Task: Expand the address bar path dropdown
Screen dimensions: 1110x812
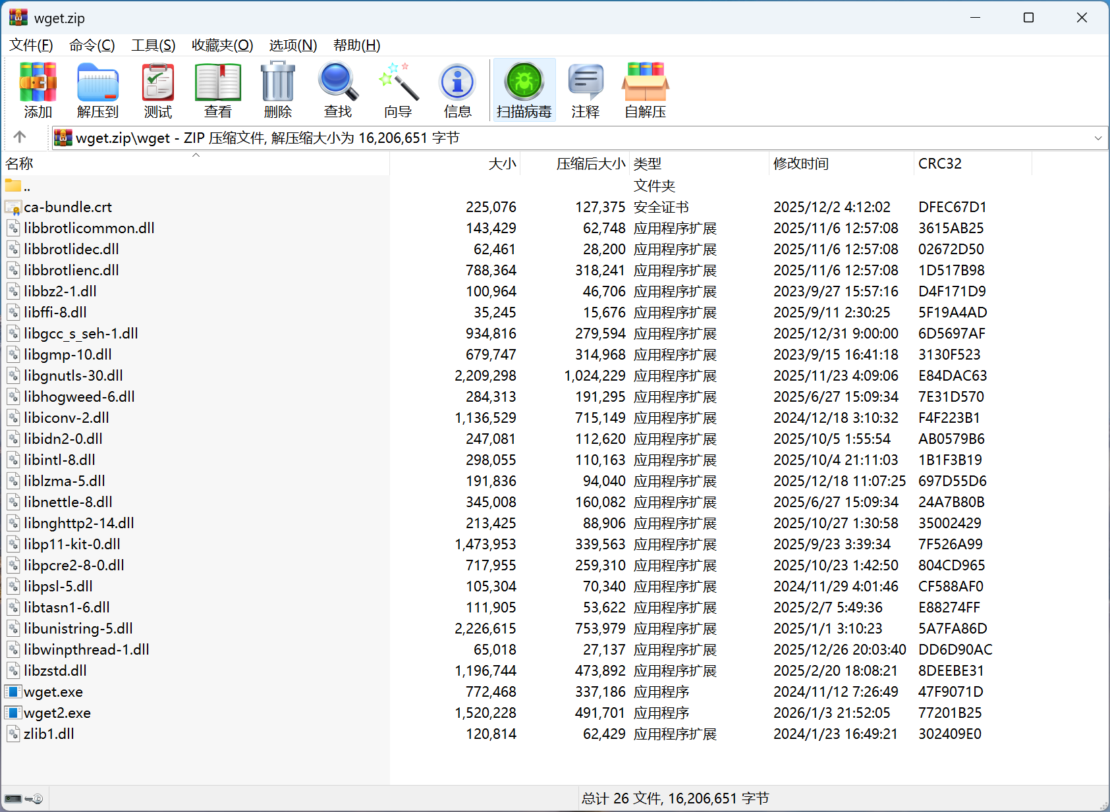Action: pyautogui.click(x=1097, y=138)
